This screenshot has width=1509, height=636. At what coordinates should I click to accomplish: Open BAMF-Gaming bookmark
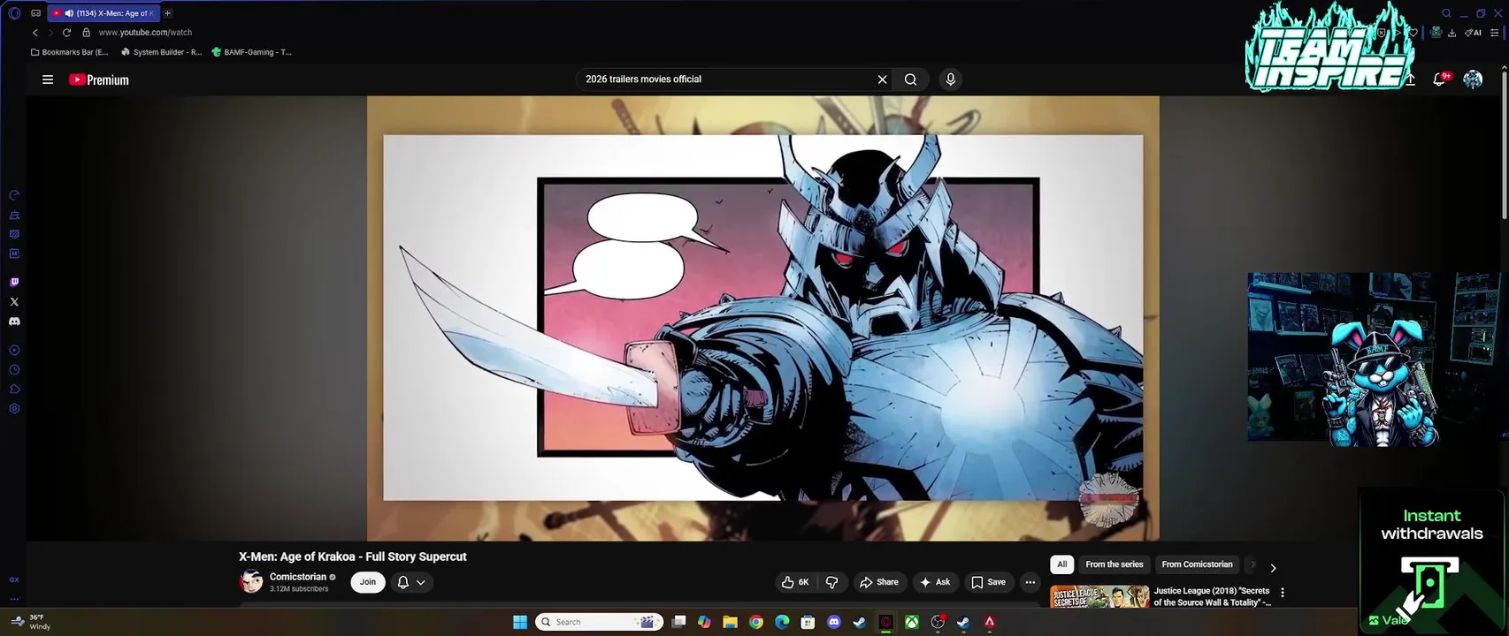tap(251, 52)
